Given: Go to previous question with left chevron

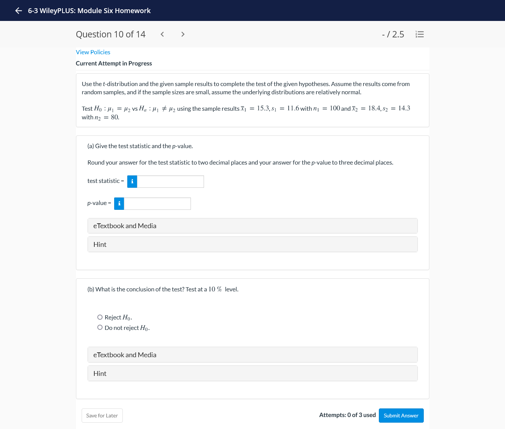Looking at the screenshot, I should 162,34.
